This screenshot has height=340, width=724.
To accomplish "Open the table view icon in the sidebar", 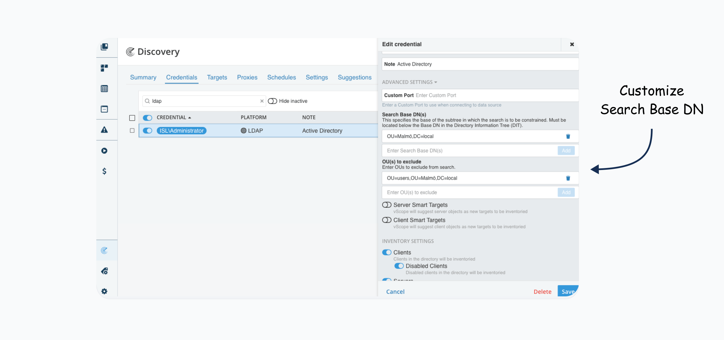I will [x=104, y=89].
